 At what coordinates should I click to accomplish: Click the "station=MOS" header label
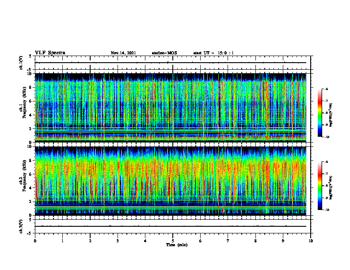coord(164,53)
